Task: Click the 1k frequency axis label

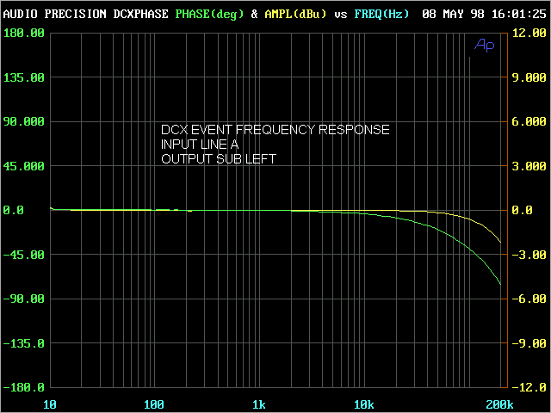Action: pyautogui.click(x=258, y=404)
